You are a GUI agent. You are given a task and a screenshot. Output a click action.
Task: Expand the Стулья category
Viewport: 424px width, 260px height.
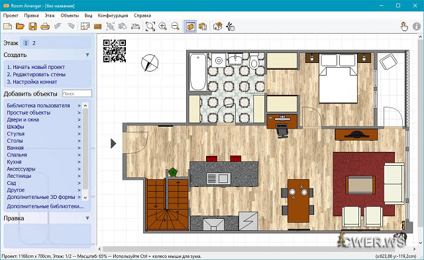click(x=44, y=134)
